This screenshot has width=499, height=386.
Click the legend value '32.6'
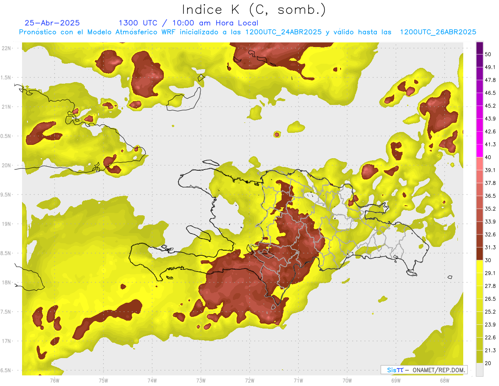[490, 234]
